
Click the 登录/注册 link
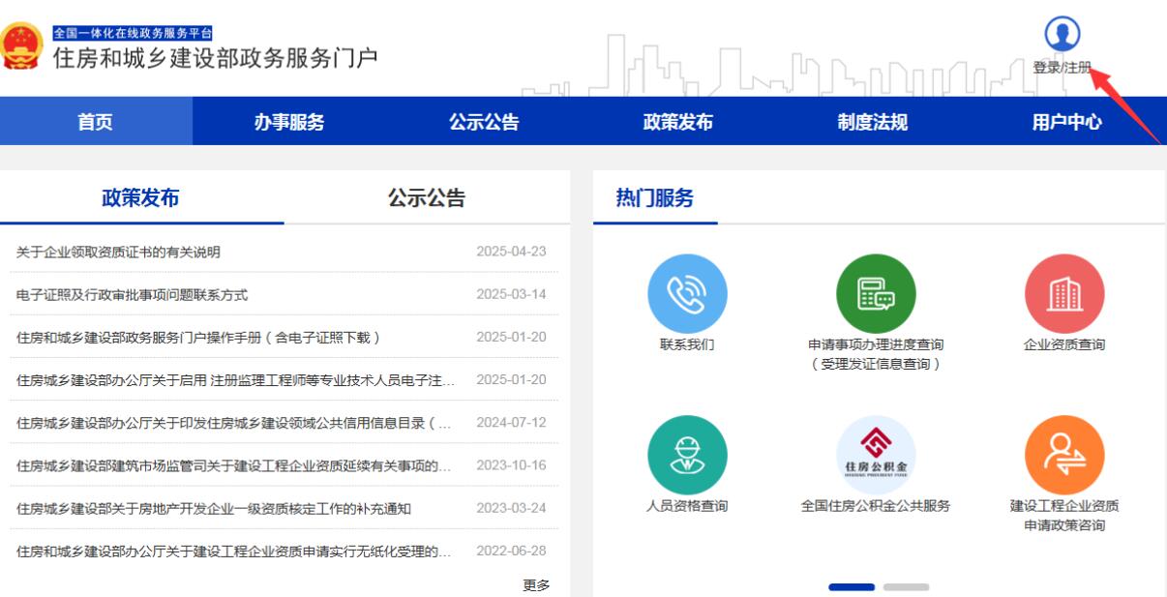point(1062,68)
